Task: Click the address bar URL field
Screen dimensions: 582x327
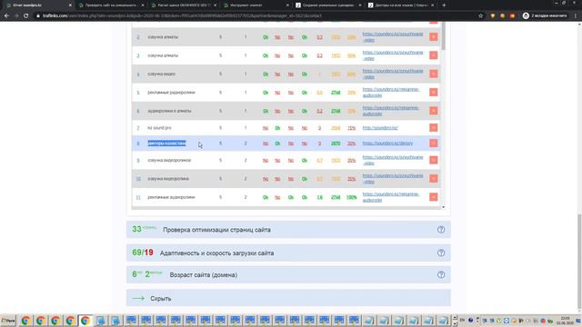Action: (256, 15)
